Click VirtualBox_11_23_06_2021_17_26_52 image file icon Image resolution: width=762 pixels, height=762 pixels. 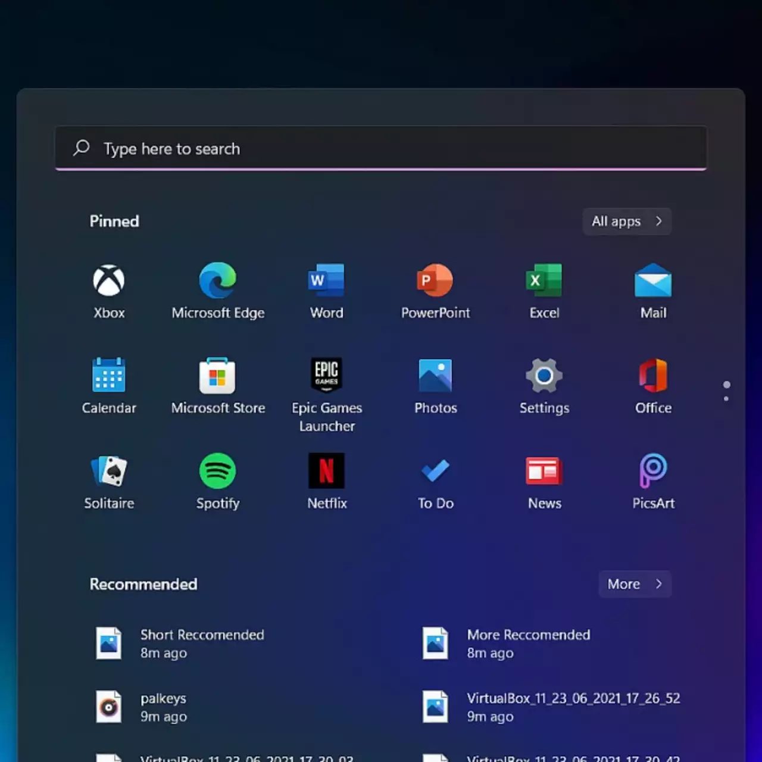(x=435, y=707)
